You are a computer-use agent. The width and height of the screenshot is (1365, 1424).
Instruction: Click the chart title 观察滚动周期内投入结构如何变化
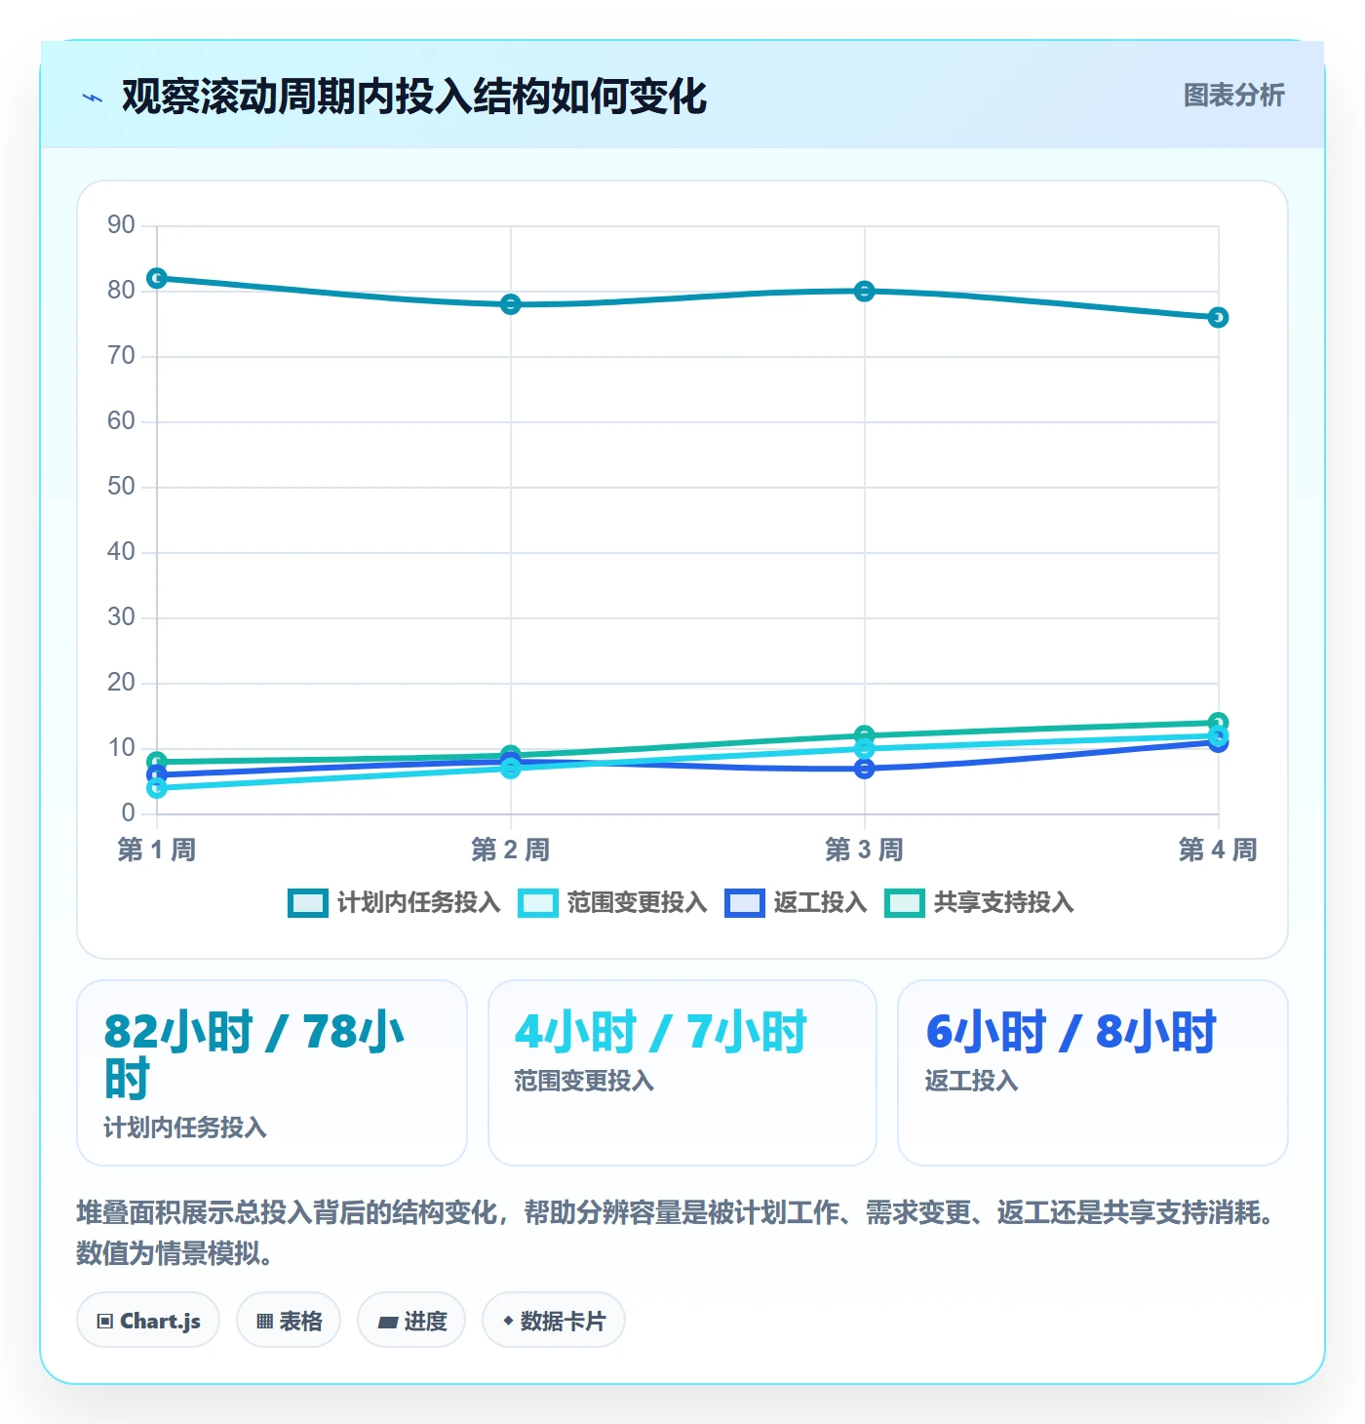tap(414, 97)
